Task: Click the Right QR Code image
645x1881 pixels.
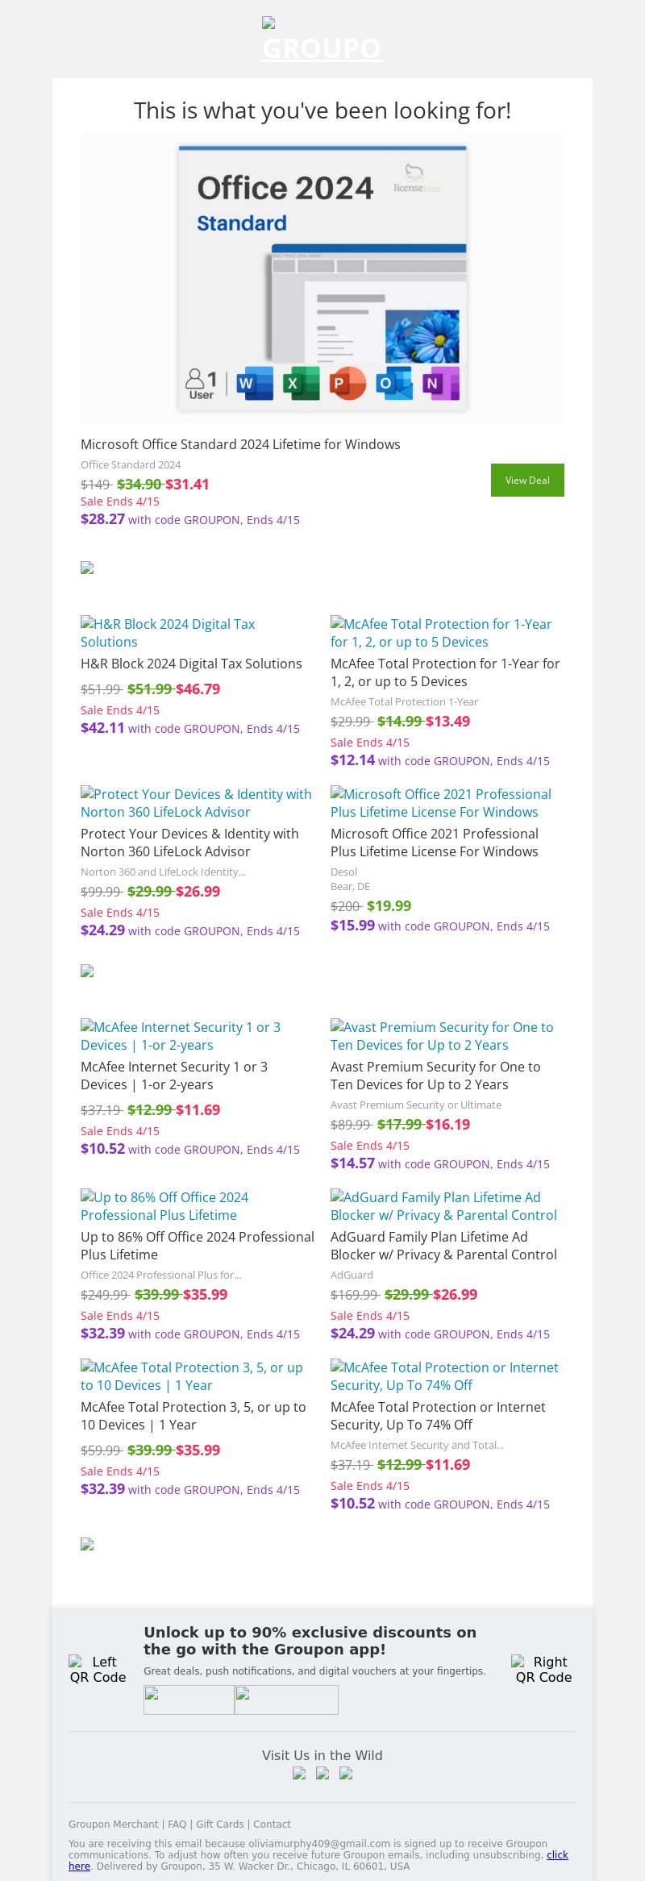Action: tap(543, 1669)
